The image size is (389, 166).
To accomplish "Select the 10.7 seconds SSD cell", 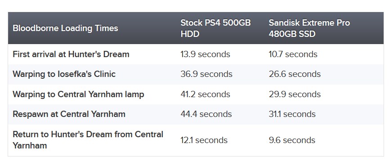I will tap(293, 54).
